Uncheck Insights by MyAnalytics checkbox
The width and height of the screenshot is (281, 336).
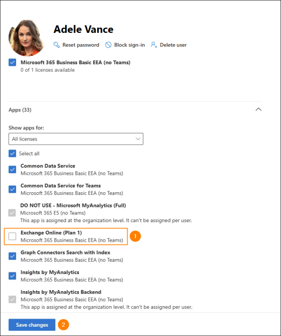click(x=12, y=276)
